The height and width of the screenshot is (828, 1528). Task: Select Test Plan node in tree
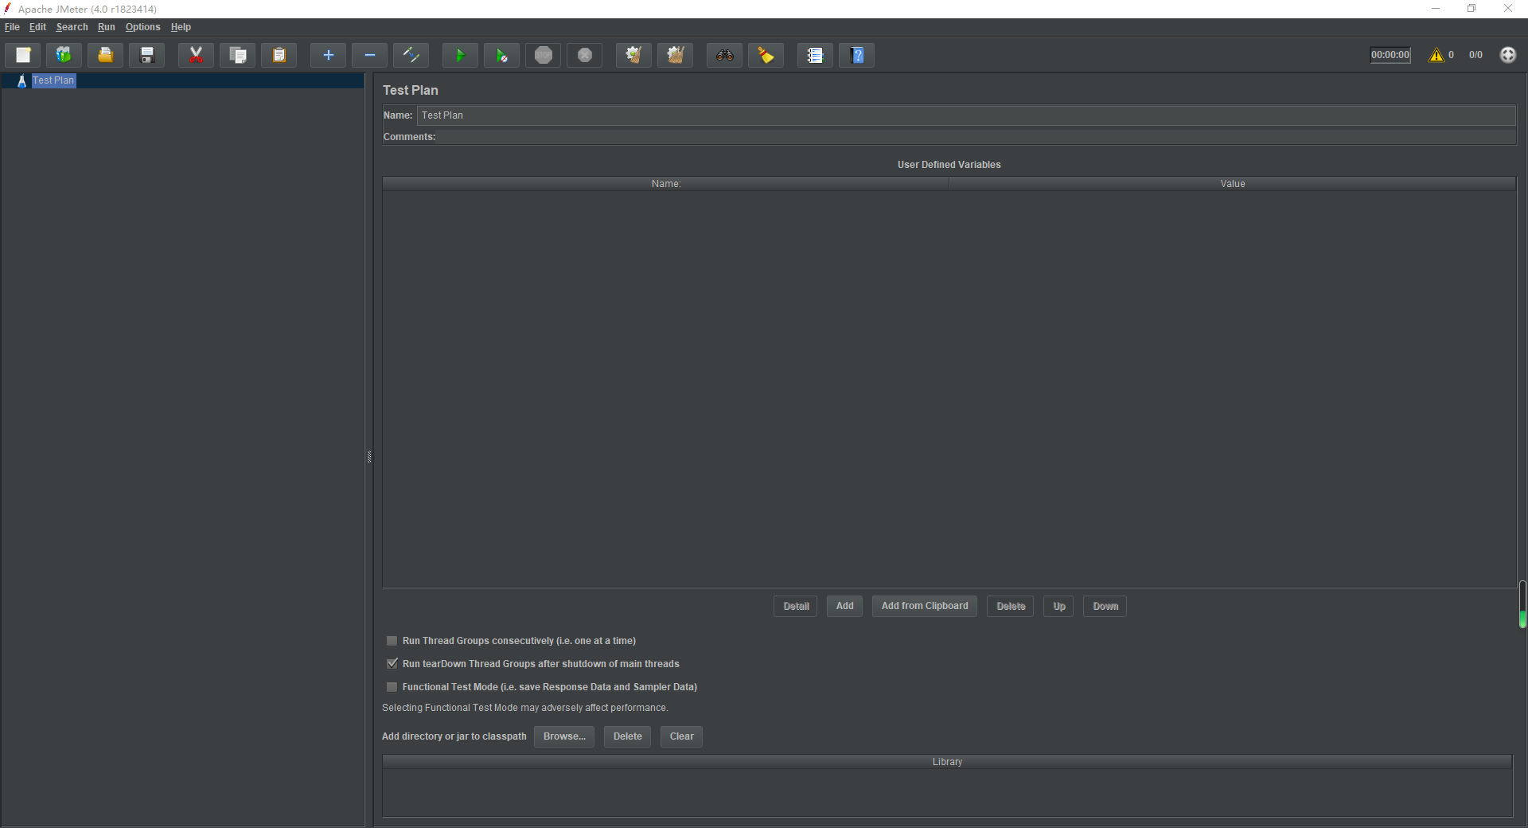53,80
